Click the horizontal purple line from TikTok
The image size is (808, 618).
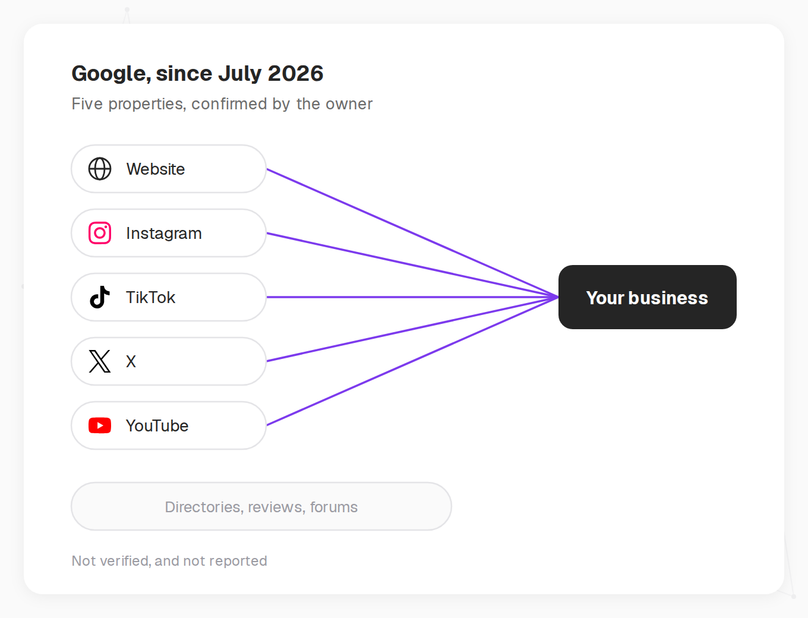[x=412, y=297]
